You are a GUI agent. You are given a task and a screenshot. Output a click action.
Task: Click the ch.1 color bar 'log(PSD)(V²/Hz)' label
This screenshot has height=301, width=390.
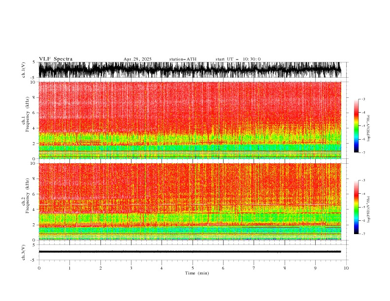tap(369, 128)
